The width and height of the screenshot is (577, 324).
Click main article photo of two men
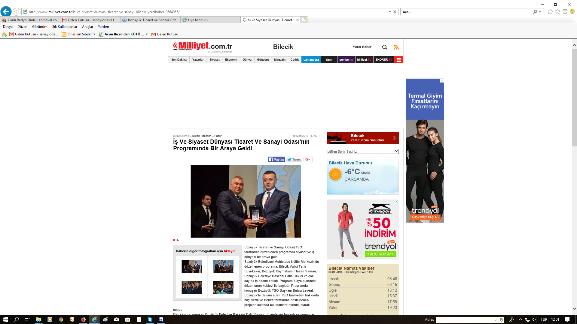(x=246, y=201)
